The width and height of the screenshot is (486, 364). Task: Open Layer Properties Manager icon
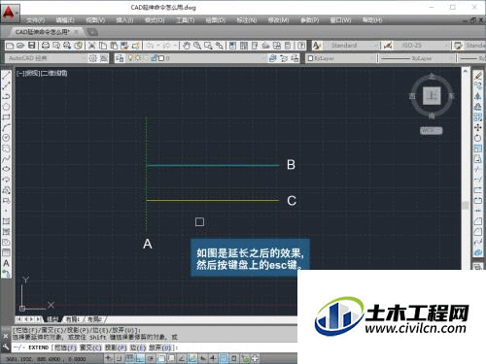point(120,58)
